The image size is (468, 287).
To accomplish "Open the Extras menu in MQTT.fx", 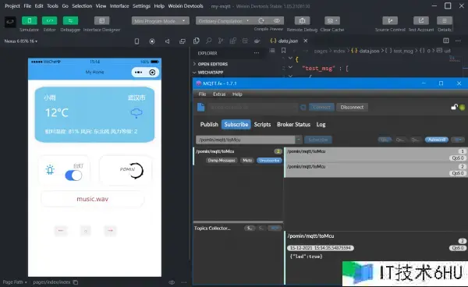I will pyautogui.click(x=219, y=94).
